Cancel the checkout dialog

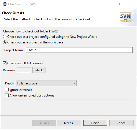pos(121,123)
